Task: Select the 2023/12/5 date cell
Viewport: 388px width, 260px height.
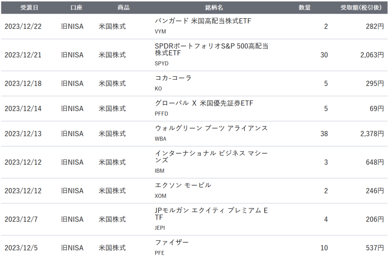Action: click(21, 248)
